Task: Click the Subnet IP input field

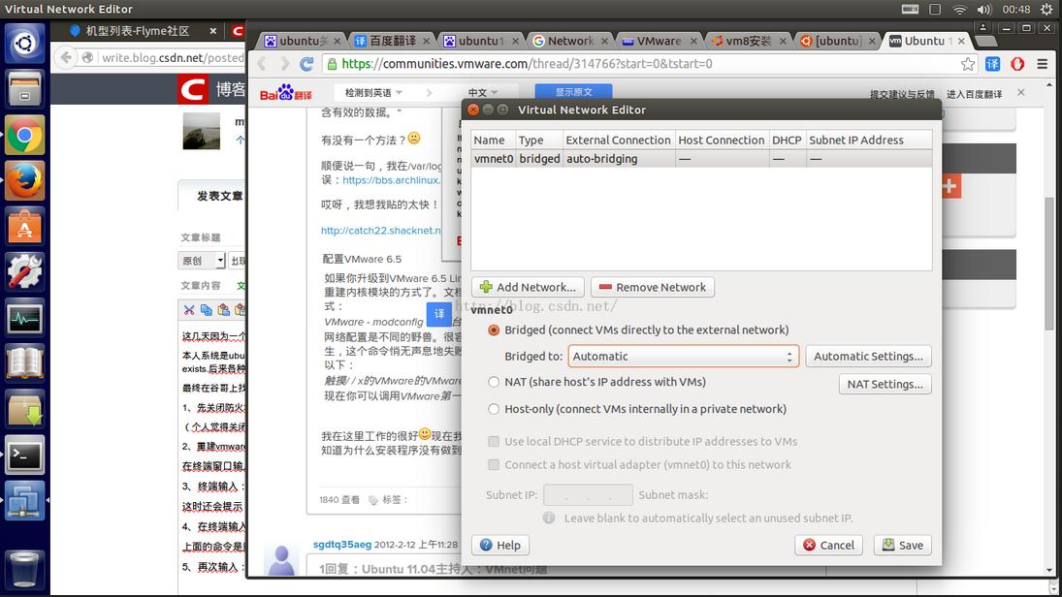Action: [588, 495]
